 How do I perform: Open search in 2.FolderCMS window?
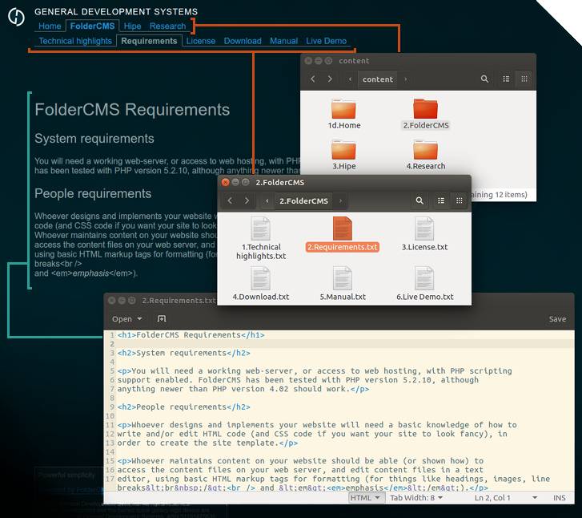coord(419,200)
